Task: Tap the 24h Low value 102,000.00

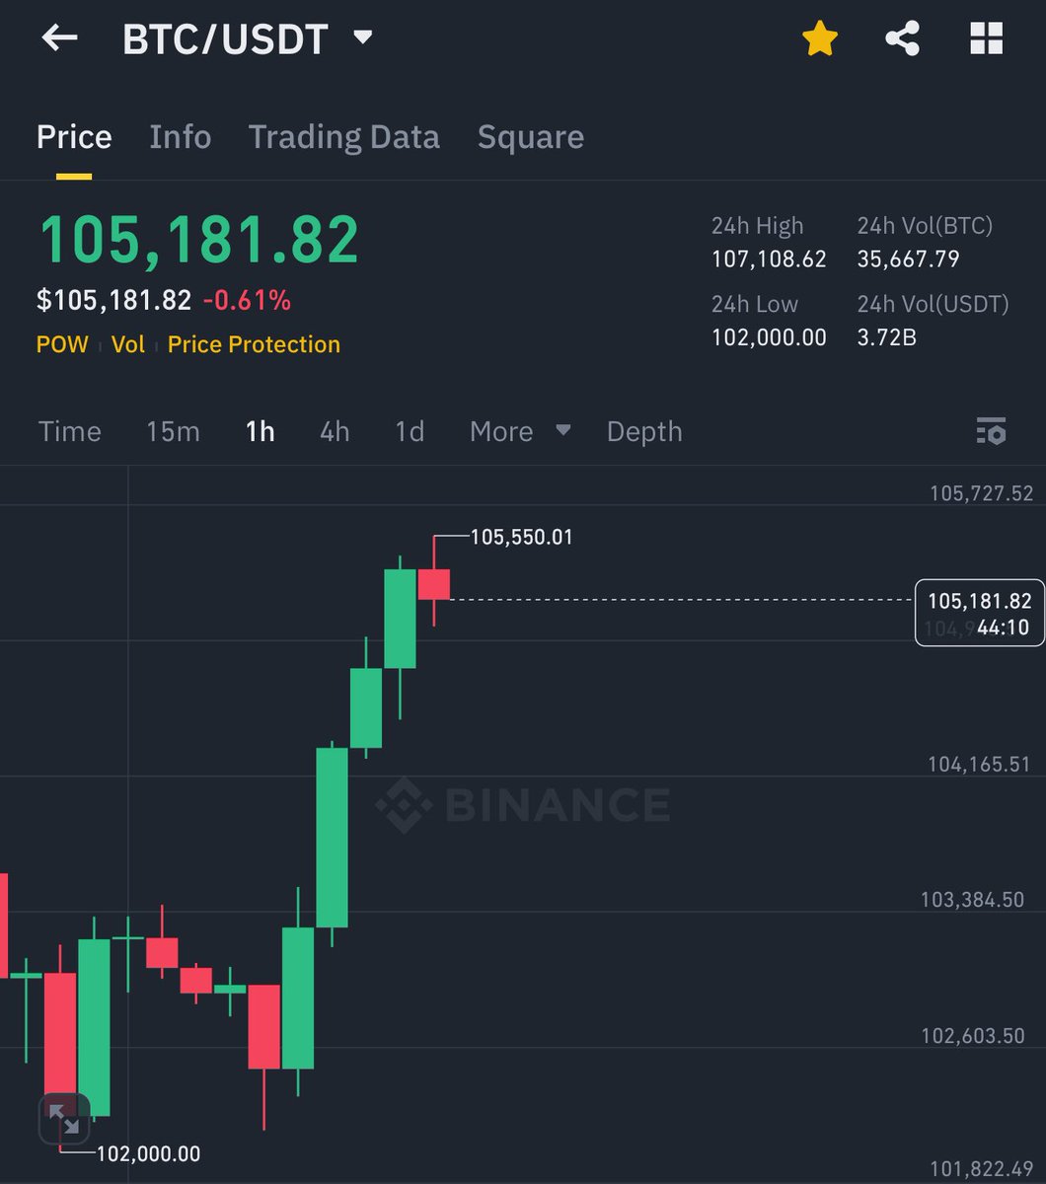Action: tap(769, 337)
